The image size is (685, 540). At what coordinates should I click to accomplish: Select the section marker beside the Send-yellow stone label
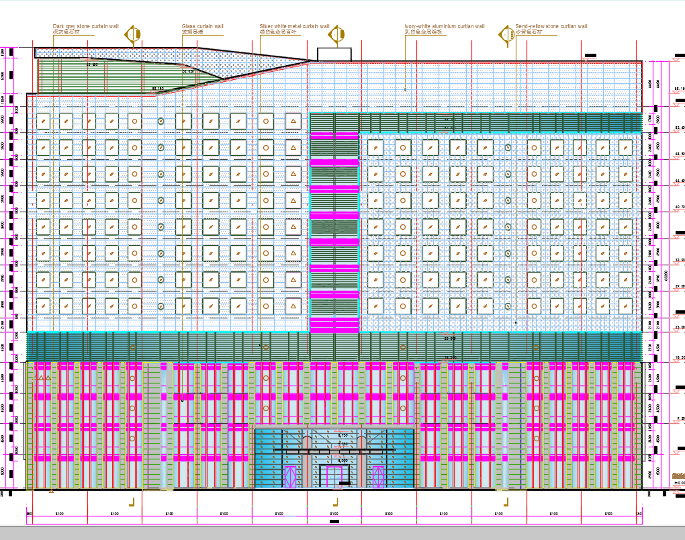(x=506, y=34)
